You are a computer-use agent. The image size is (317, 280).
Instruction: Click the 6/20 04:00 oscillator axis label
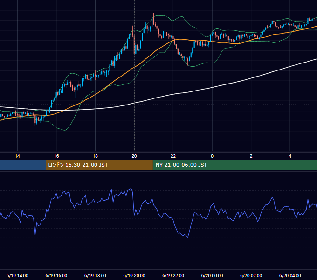click(x=290, y=275)
